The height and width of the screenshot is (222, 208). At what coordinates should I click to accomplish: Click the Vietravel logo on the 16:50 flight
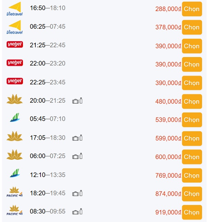click(x=15, y=9)
